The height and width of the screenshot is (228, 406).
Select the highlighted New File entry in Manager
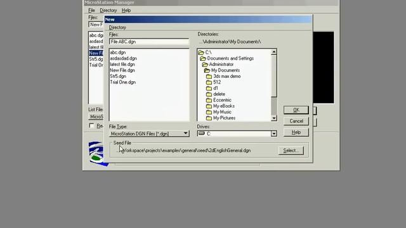point(96,53)
